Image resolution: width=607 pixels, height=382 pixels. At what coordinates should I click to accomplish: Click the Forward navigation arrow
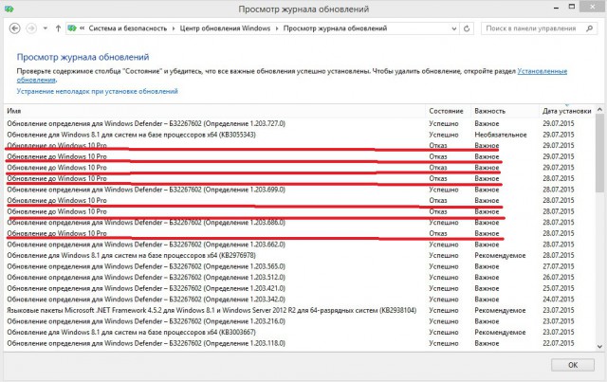[x=31, y=28]
